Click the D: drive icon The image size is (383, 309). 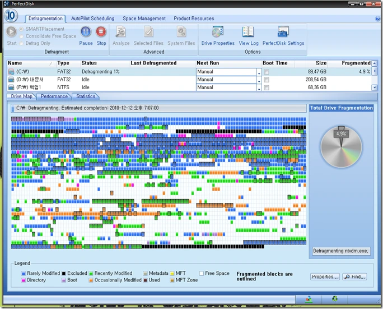point(11,80)
